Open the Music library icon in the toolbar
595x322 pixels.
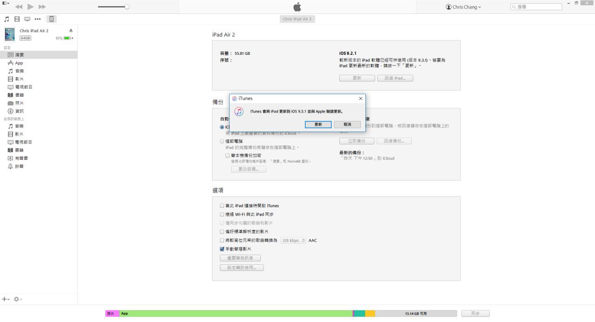(7, 19)
